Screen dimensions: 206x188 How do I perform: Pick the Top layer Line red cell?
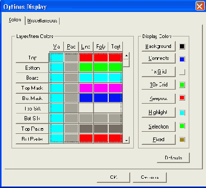pos(86,58)
